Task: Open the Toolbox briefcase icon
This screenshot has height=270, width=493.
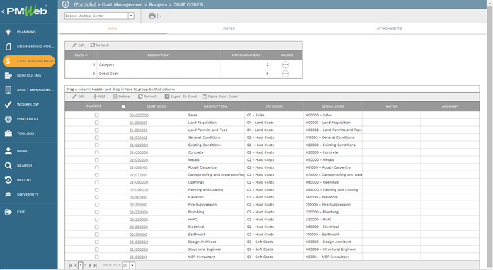Action: point(8,133)
